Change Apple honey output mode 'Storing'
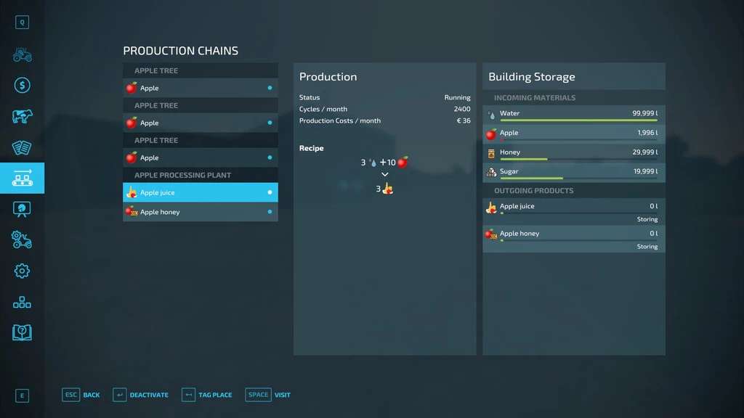Viewport: 744px width, 418px height. pos(647,247)
